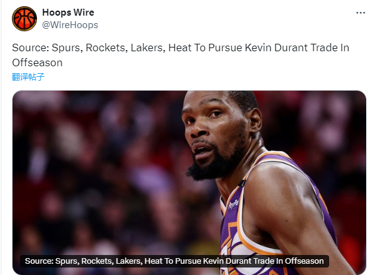Screen dimensions: 368x275
Task: Click the caption overlay on image bottom
Action: click(174, 261)
